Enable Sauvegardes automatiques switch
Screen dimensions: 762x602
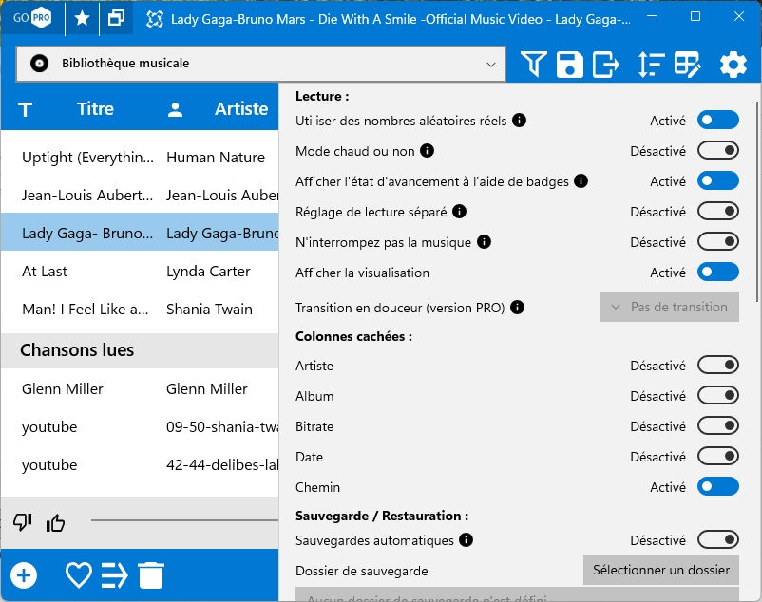pos(717,539)
